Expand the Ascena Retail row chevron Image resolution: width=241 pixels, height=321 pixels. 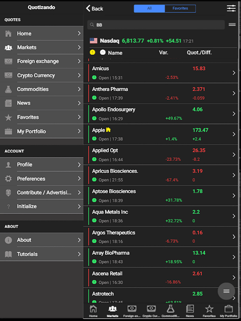tap(234, 278)
